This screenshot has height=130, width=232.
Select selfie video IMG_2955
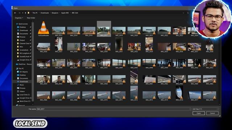59,80
